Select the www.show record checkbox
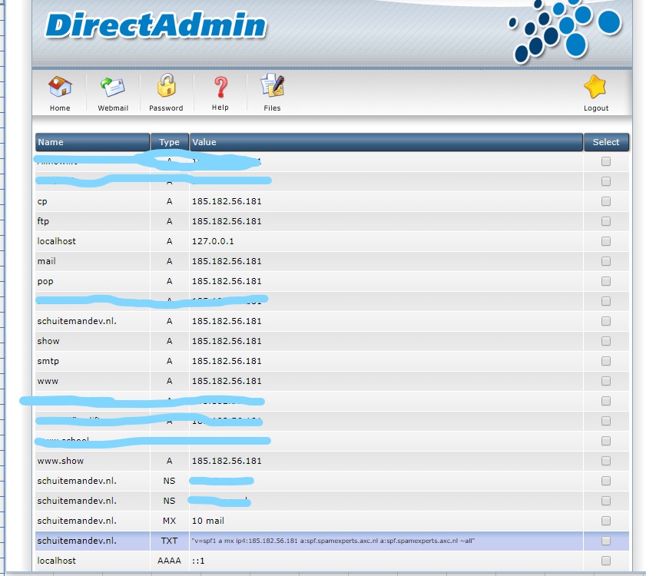646x576 pixels. tap(605, 461)
